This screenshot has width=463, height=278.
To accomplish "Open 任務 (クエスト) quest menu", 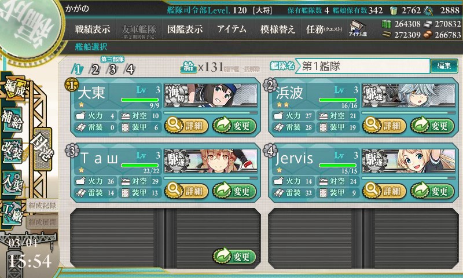I will click(324, 29).
